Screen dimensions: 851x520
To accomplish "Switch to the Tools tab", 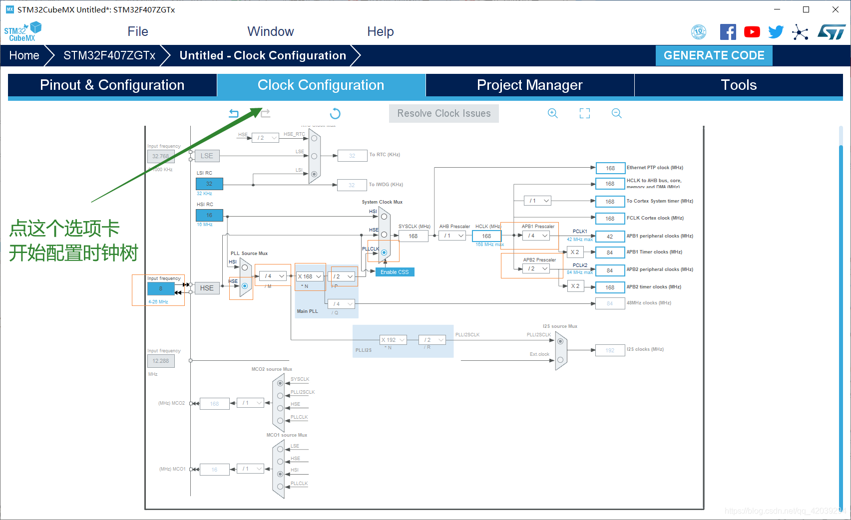I will pyautogui.click(x=739, y=85).
